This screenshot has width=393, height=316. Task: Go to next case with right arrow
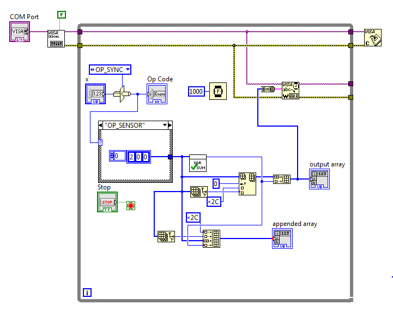click(x=170, y=125)
